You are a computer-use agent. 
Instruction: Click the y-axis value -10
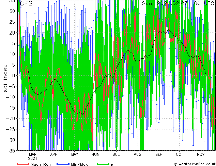[x=11, y=97]
